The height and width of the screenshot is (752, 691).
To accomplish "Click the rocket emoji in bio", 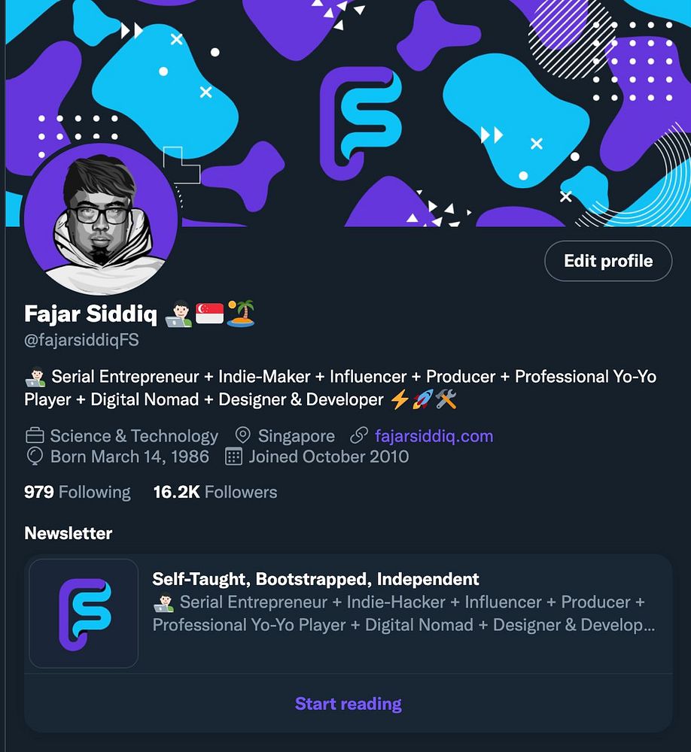I will coord(422,399).
